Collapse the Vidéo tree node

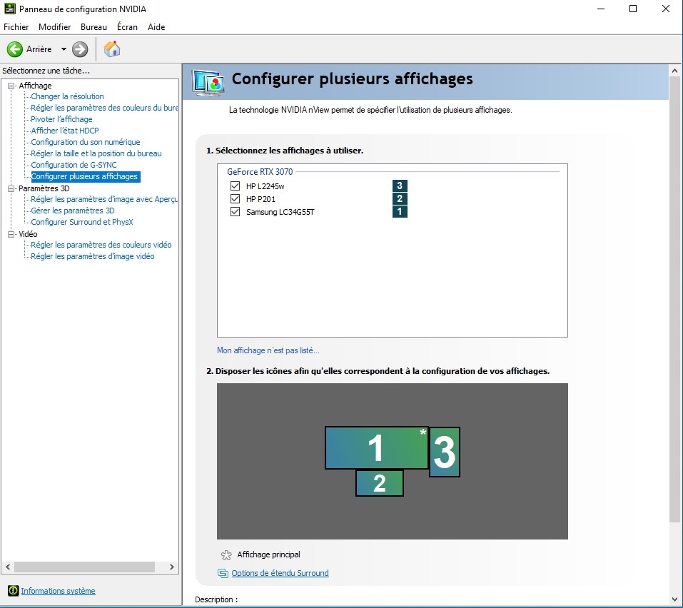click(11, 234)
